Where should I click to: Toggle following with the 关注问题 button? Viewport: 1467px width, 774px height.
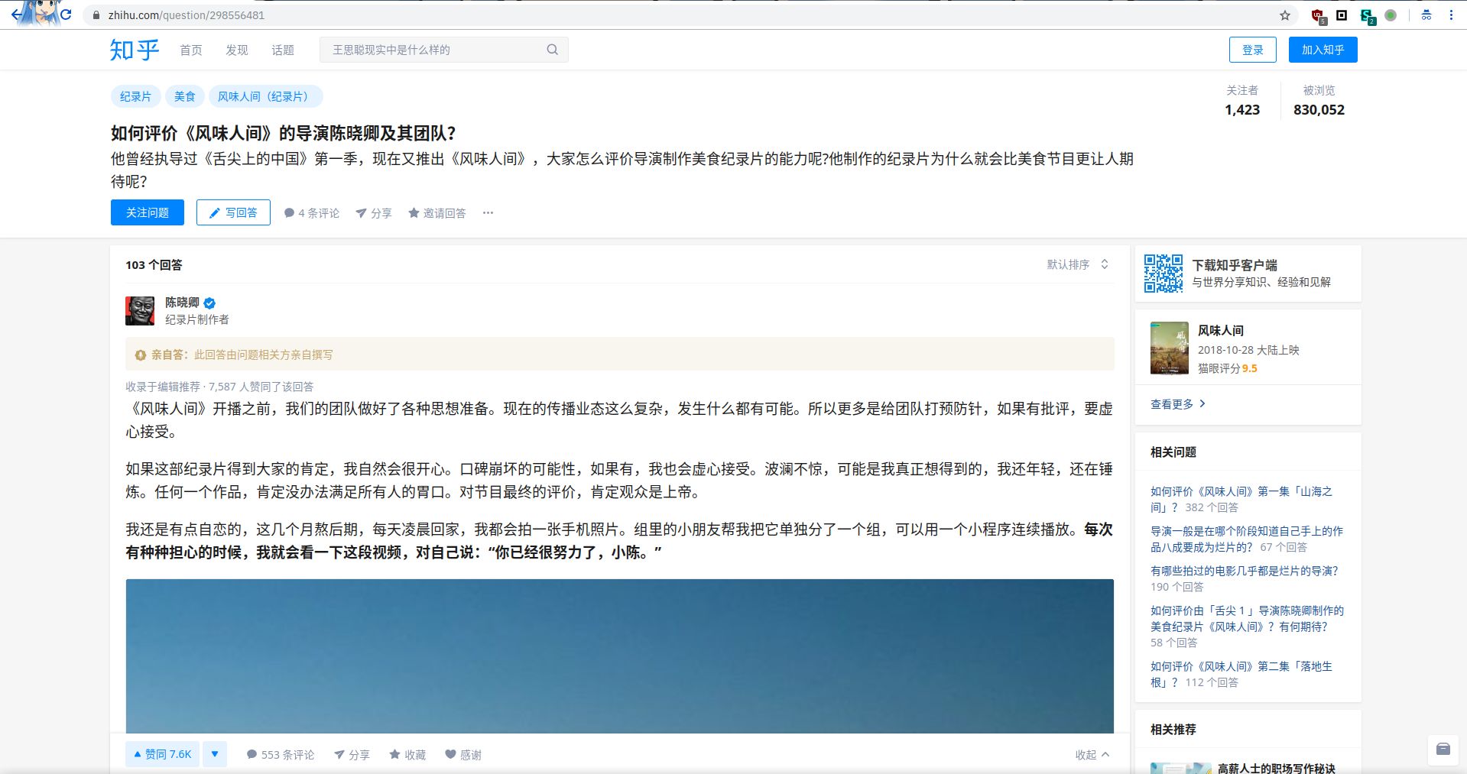click(x=147, y=212)
